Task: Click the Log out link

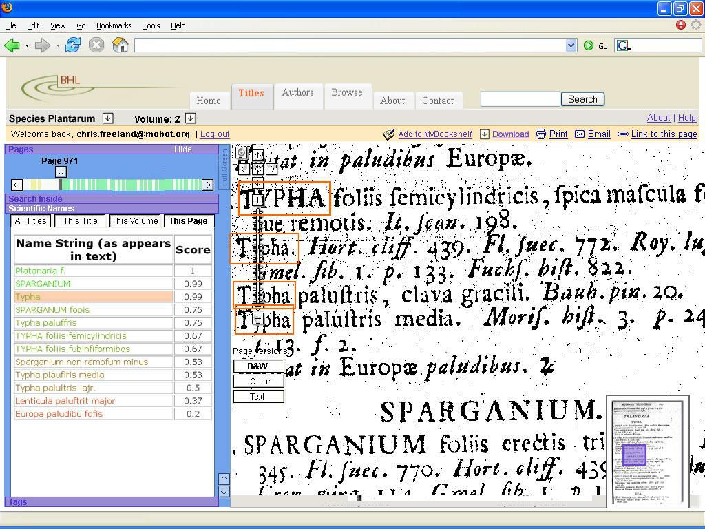Action: click(x=215, y=134)
